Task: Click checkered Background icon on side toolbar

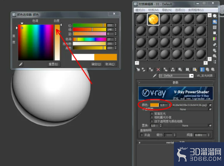Action: (215, 27)
